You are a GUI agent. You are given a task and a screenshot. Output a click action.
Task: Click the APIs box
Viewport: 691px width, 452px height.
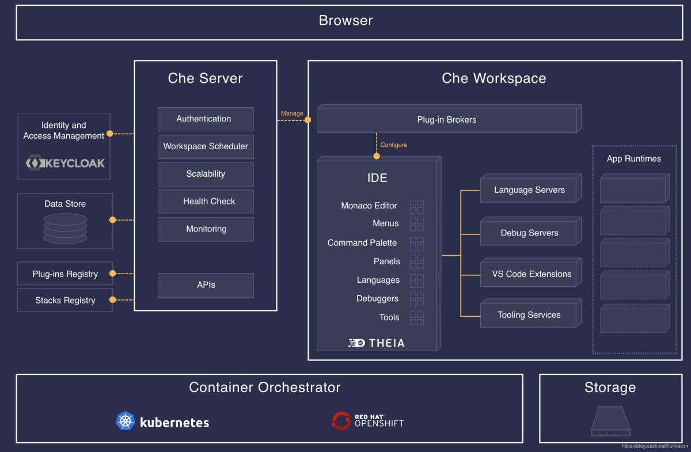pos(205,285)
